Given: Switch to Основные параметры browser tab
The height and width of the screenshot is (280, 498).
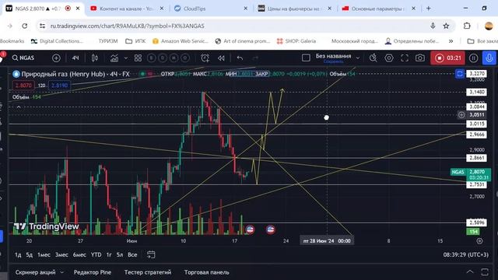Looking at the screenshot, I should [x=379, y=9].
